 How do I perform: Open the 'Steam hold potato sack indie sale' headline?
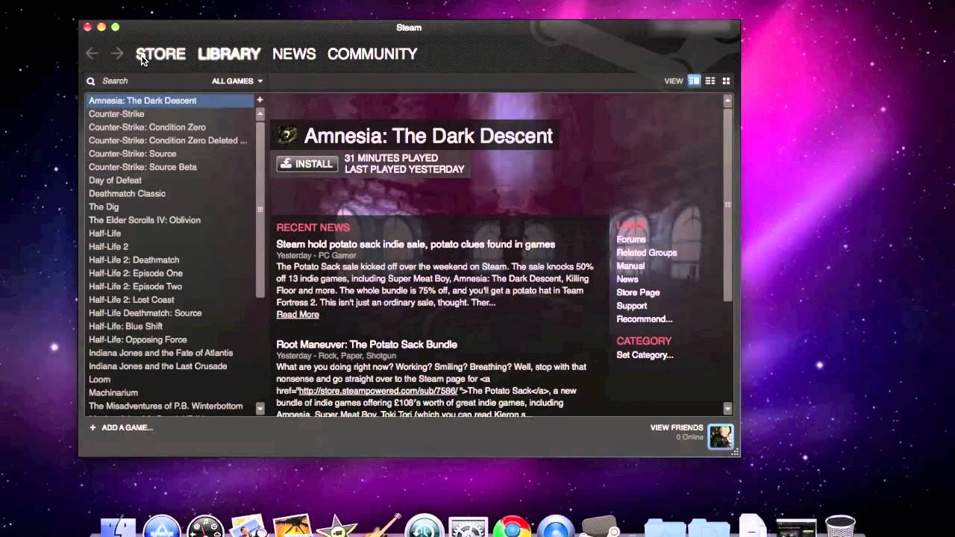click(x=416, y=244)
